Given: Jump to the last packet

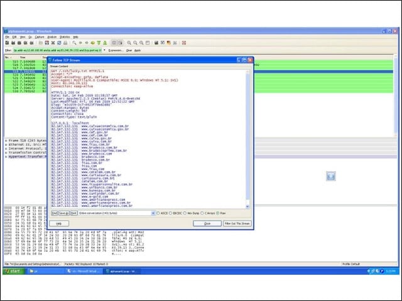Looking at the screenshot, I should tap(105, 43).
